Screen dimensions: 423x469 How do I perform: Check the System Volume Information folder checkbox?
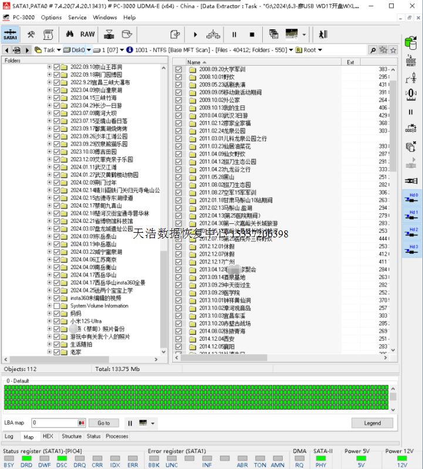pos(57,306)
